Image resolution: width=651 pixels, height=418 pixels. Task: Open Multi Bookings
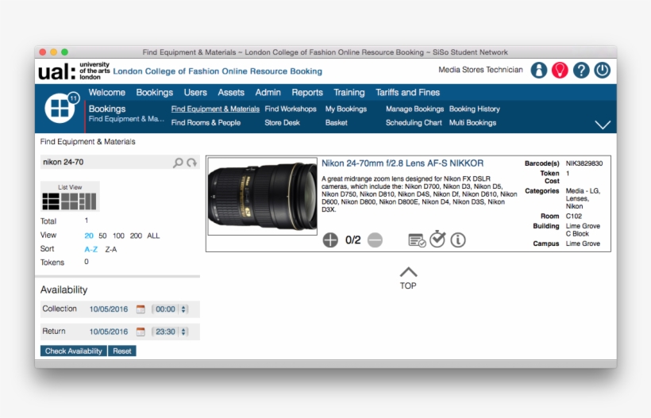click(x=472, y=122)
